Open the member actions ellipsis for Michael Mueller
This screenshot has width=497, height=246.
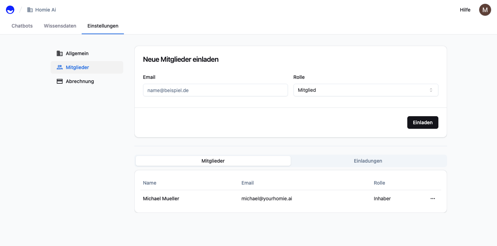433,199
